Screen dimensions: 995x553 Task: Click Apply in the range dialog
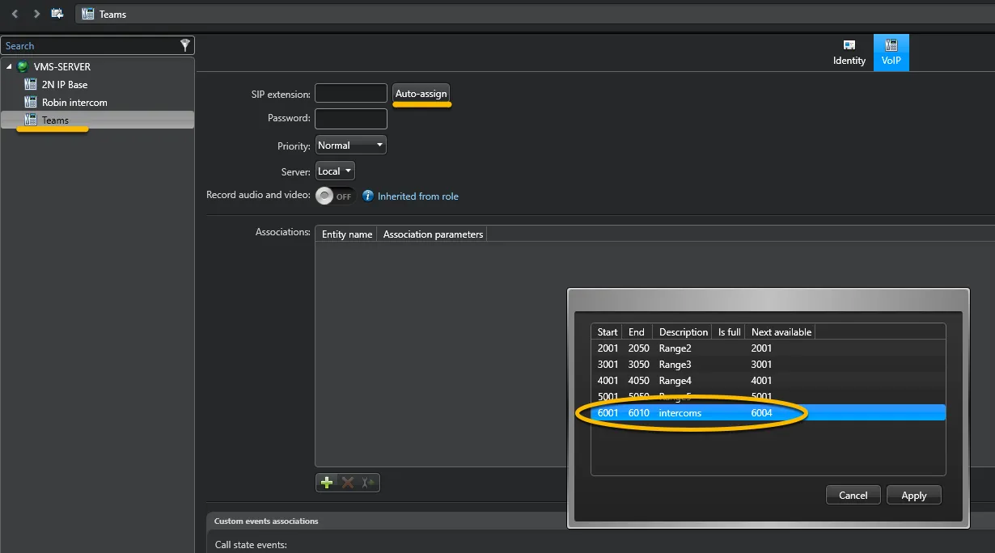(914, 495)
